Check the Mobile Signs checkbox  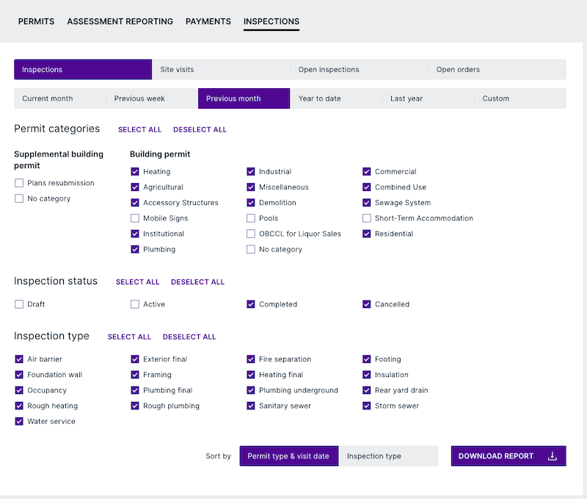[135, 218]
